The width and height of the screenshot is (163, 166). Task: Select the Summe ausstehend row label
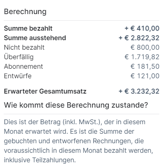(x=35, y=38)
